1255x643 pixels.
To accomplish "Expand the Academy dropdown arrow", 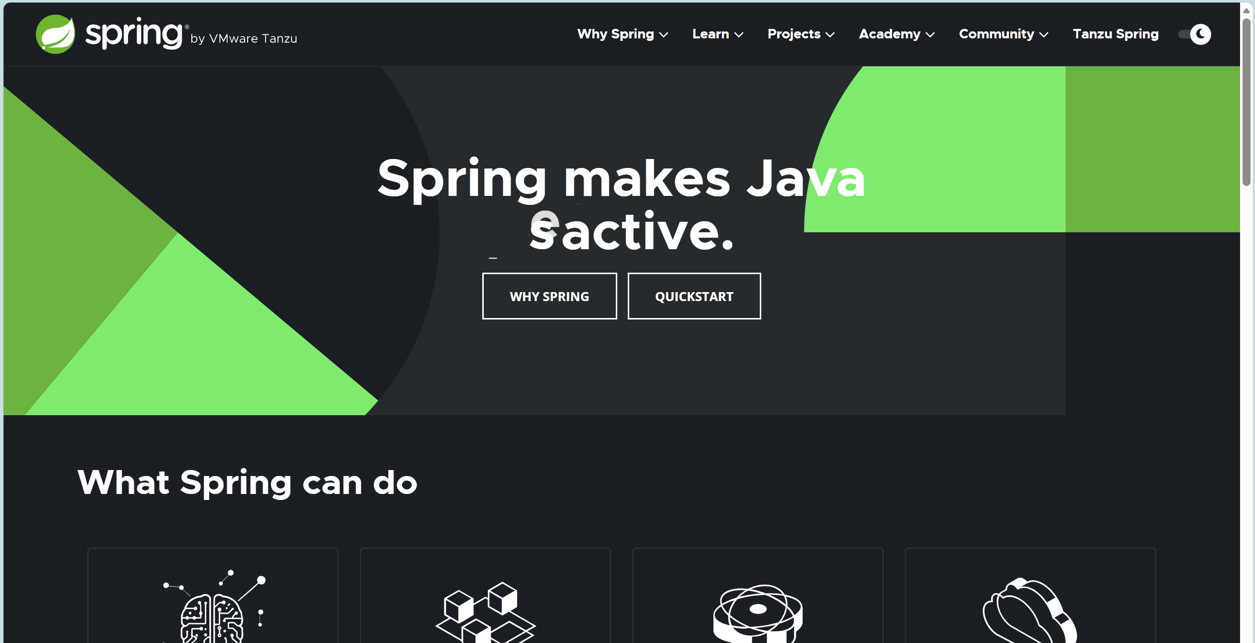I will coord(930,35).
